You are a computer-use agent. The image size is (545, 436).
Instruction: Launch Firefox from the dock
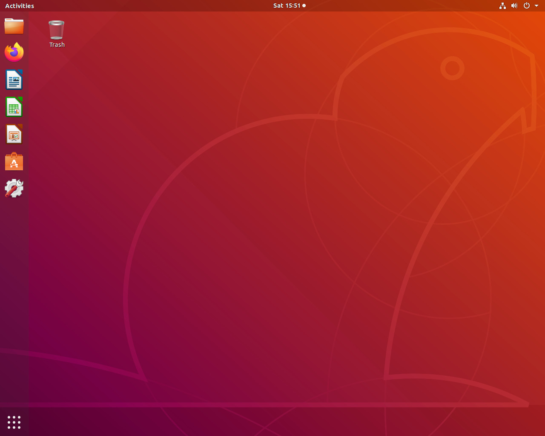click(14, 52)
